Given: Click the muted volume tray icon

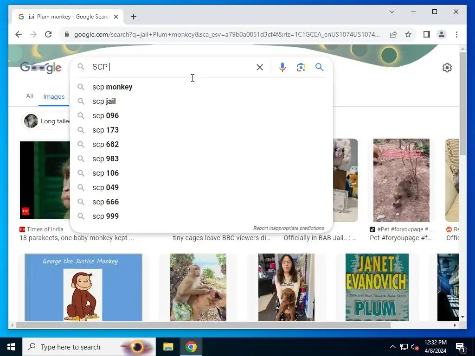Looking at the screenshot, I should (x=415, y=347).
